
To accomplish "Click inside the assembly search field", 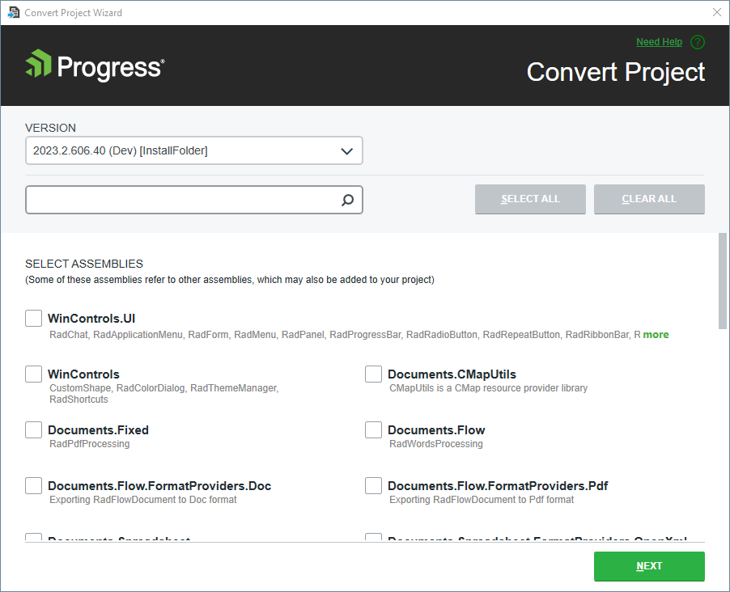I will pos(178,199).
